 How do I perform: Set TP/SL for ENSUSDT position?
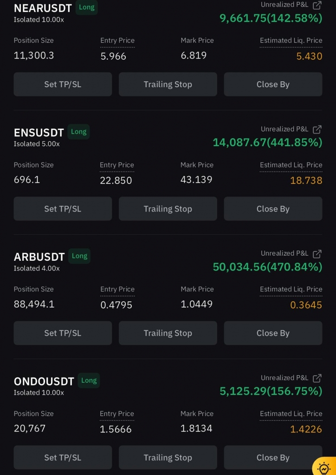pyautogui.click(x=63, y=209)
